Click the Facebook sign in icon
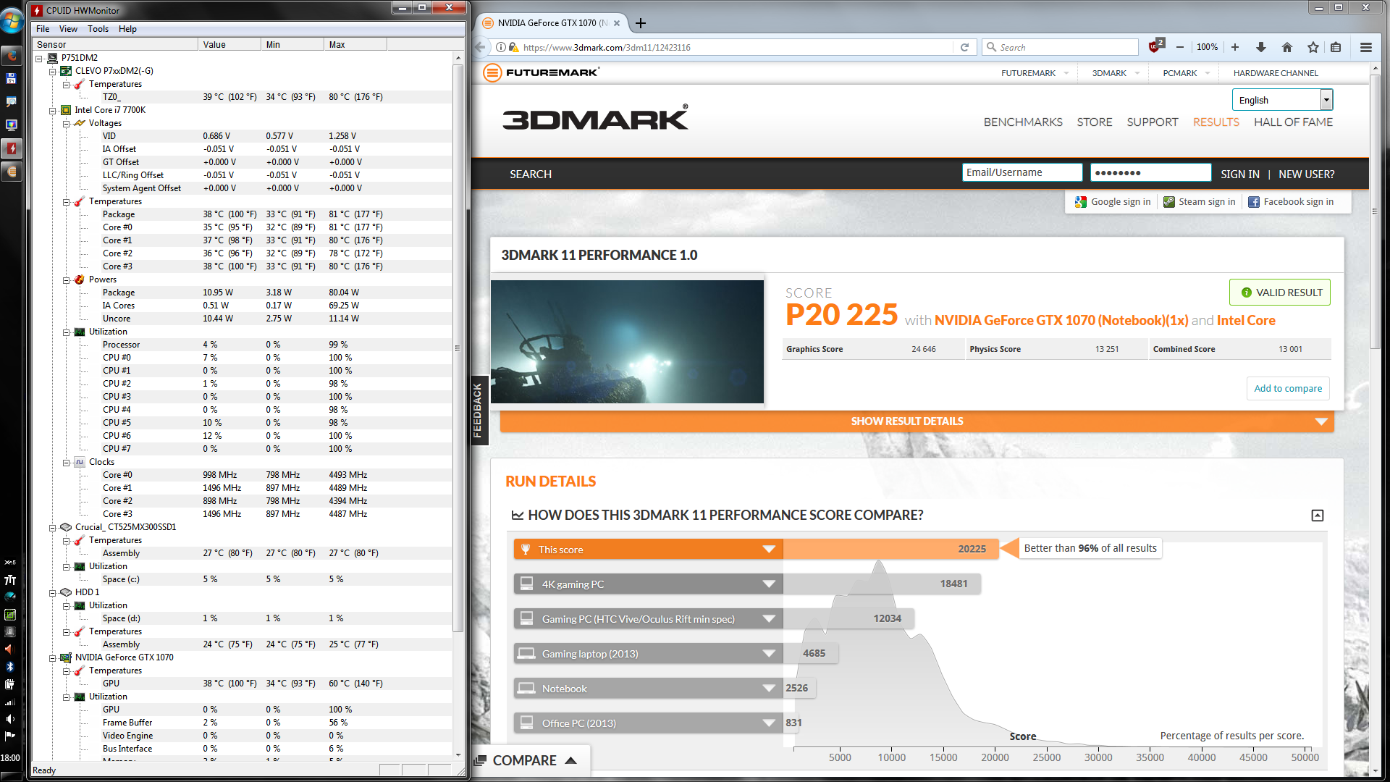1390x782 pixels. pyautogui.click(x=1254, y=202)
